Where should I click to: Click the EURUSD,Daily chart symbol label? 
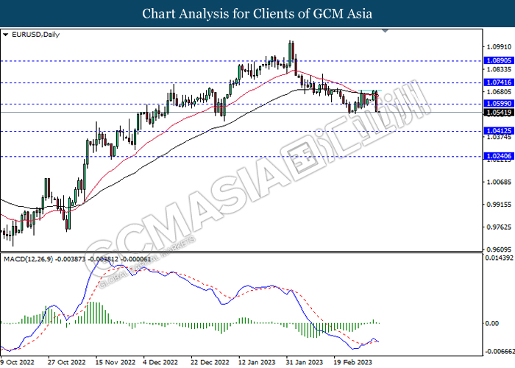[35, 35]
